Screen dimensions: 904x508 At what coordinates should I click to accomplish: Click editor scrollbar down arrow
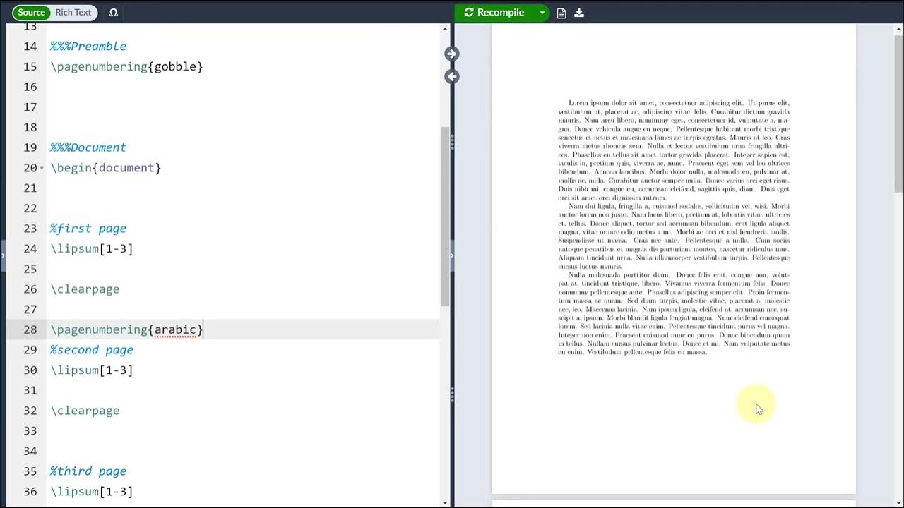(x=445, y=502)
